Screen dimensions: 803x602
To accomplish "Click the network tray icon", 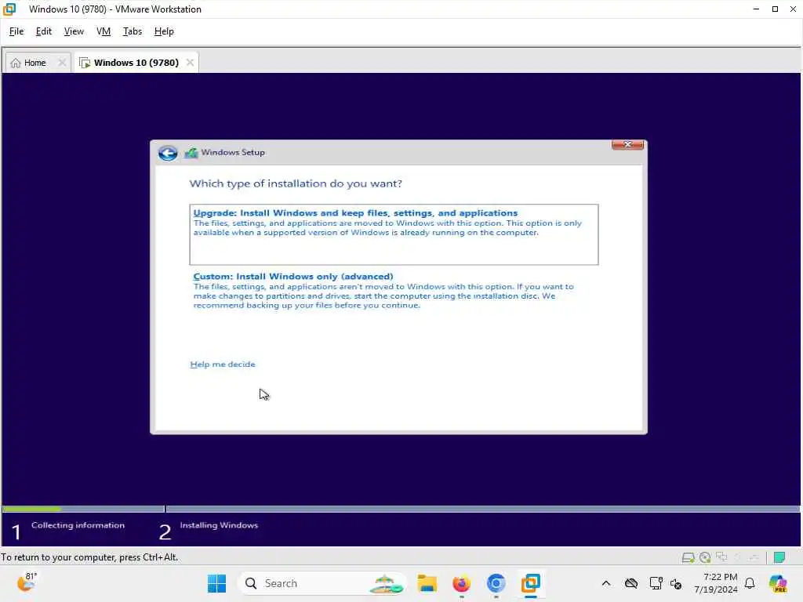I will [656, 583].
